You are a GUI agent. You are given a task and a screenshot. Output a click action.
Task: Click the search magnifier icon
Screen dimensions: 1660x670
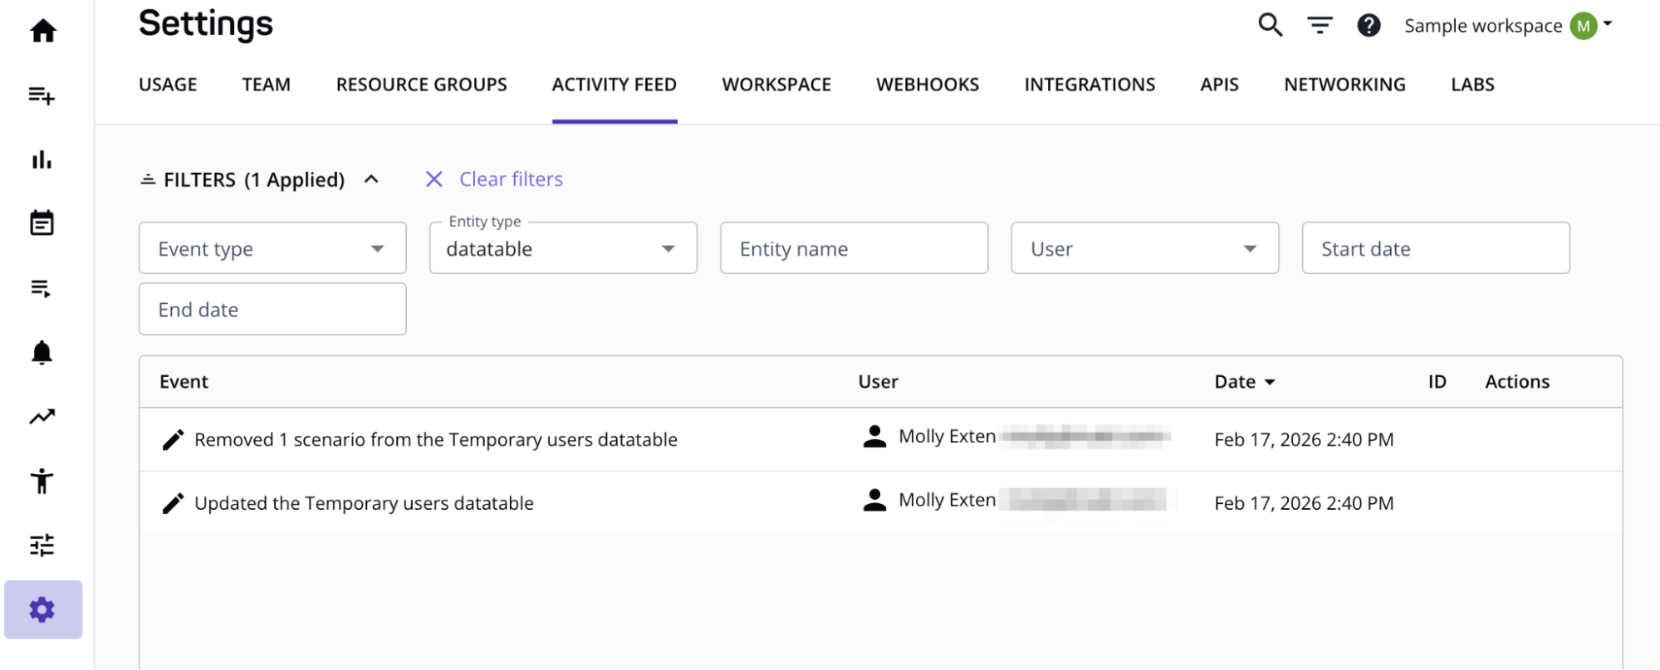(1270, 25)
